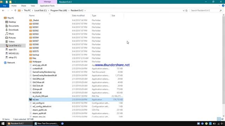Screen dimensions: 225x126
Task: Click This PC in the address path
Action: [27, 10]
